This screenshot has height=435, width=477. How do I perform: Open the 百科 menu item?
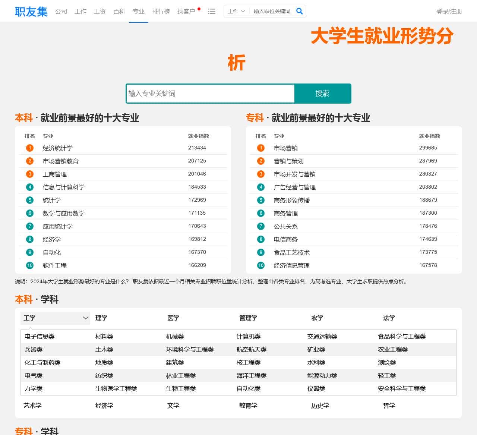(119, 11)
